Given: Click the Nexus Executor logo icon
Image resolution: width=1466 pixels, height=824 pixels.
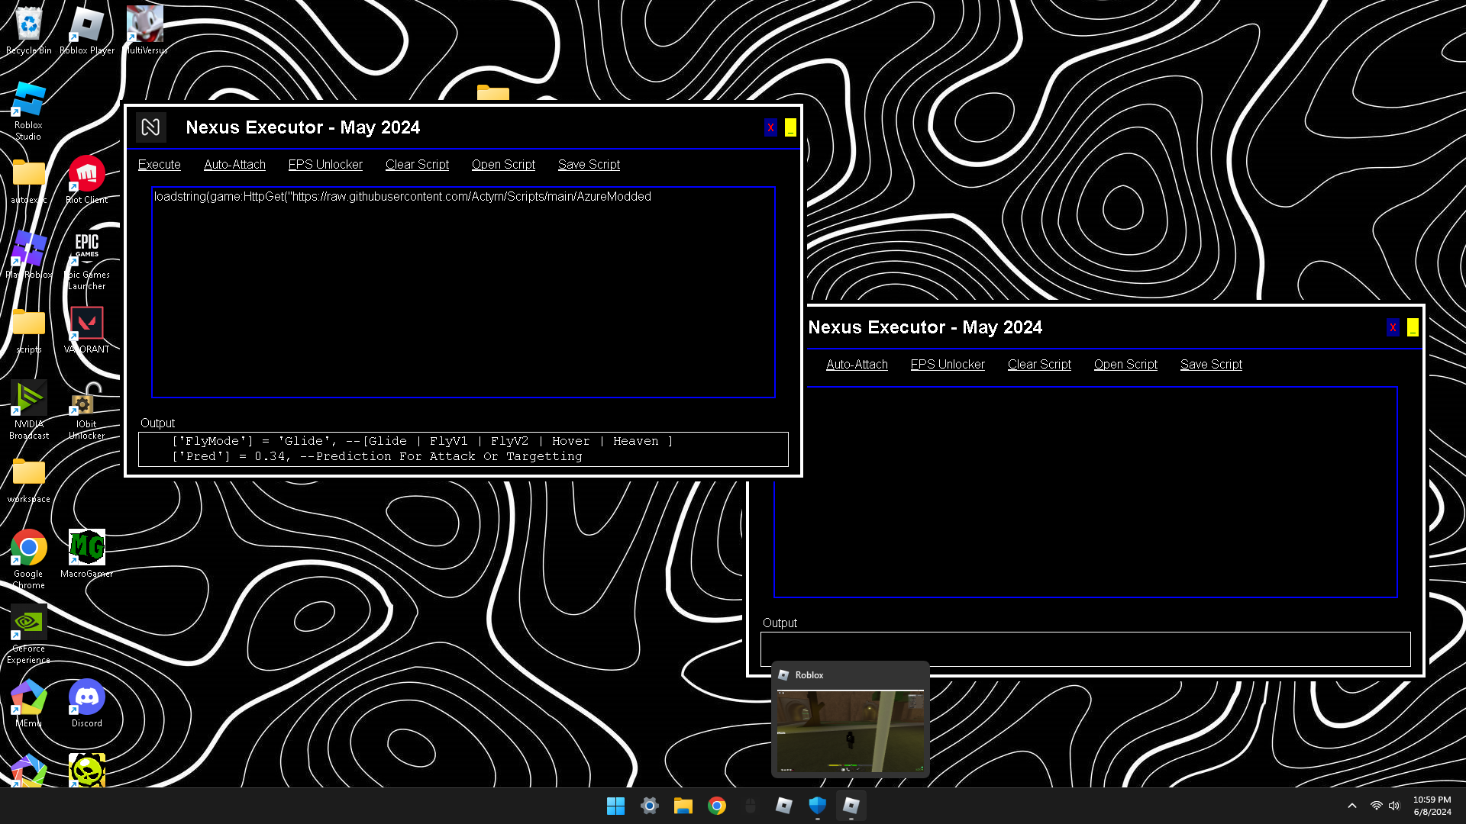Looking at the screenshot, I should [x=150, y=127].
